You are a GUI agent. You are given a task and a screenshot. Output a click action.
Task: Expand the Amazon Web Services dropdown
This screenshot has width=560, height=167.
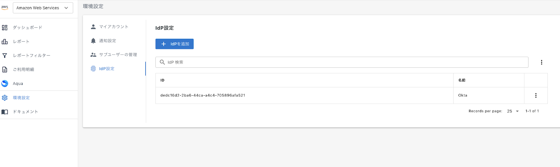click(x=43, y=8)
